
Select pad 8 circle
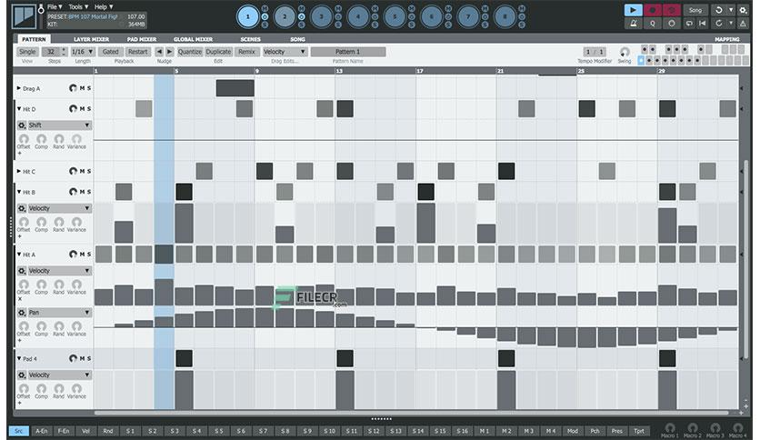[x=505, y=16]
